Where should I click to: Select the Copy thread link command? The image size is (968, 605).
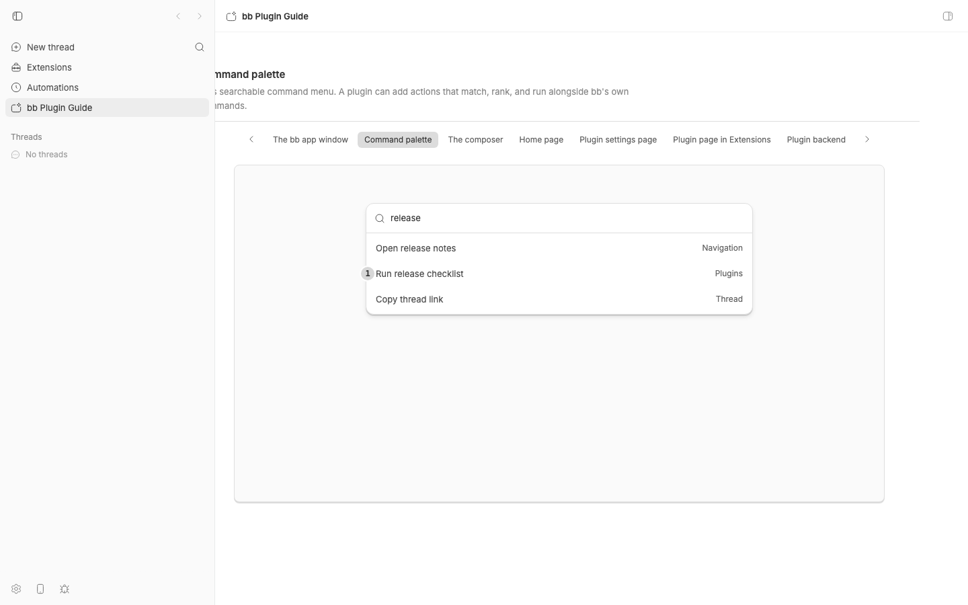click(559, 299)
